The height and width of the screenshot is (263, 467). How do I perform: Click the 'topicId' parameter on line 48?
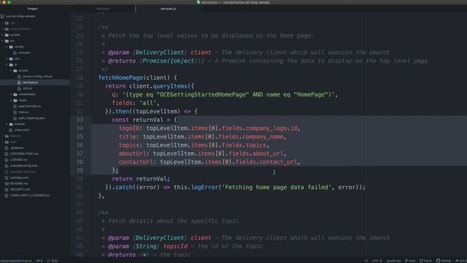tap(175, 246)
